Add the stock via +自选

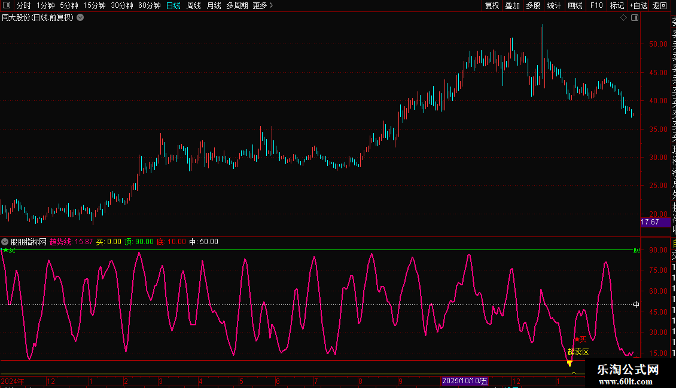click(x=638, y=5)
